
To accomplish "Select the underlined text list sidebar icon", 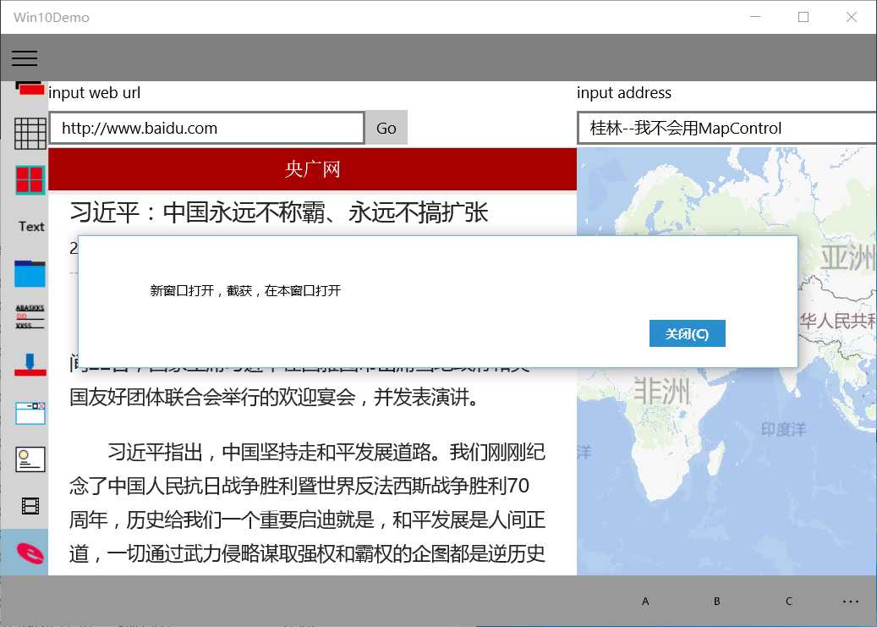I will click(30, 316).
